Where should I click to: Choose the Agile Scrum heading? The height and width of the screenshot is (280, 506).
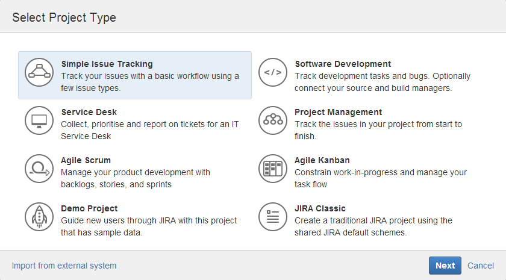point(86,160)
